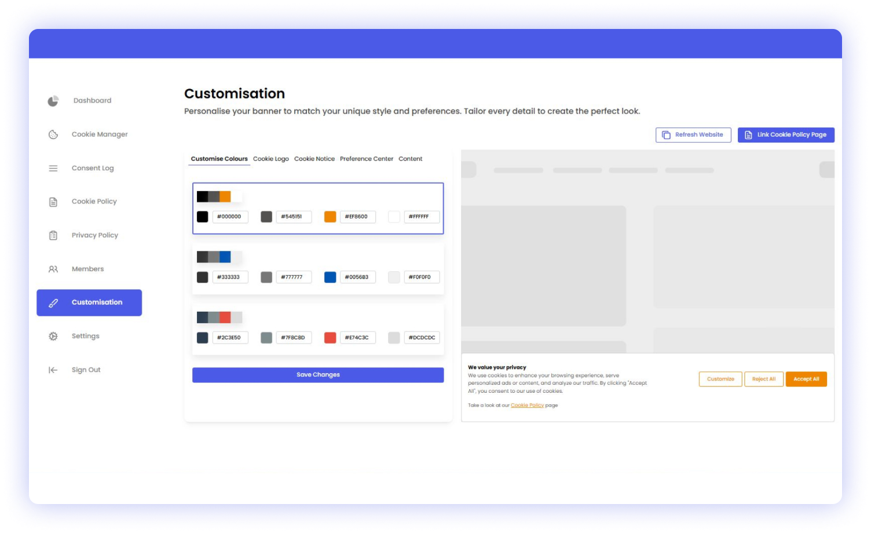Open the Members section

coord(89,269)
